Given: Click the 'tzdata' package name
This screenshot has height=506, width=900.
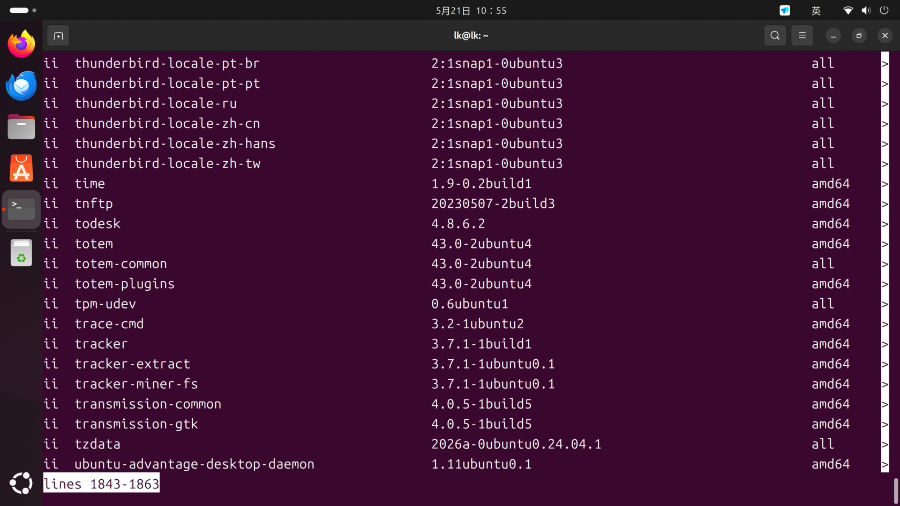Looking at the screenshot, I should click(97, 444).
